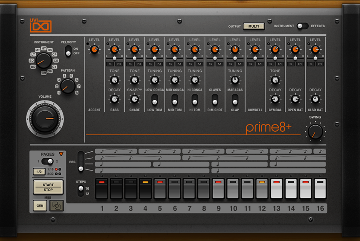Switch the Maracas / Clap selector
This screenshot has width=360, height=241.
pyautogui.click(x=235, y=99)
